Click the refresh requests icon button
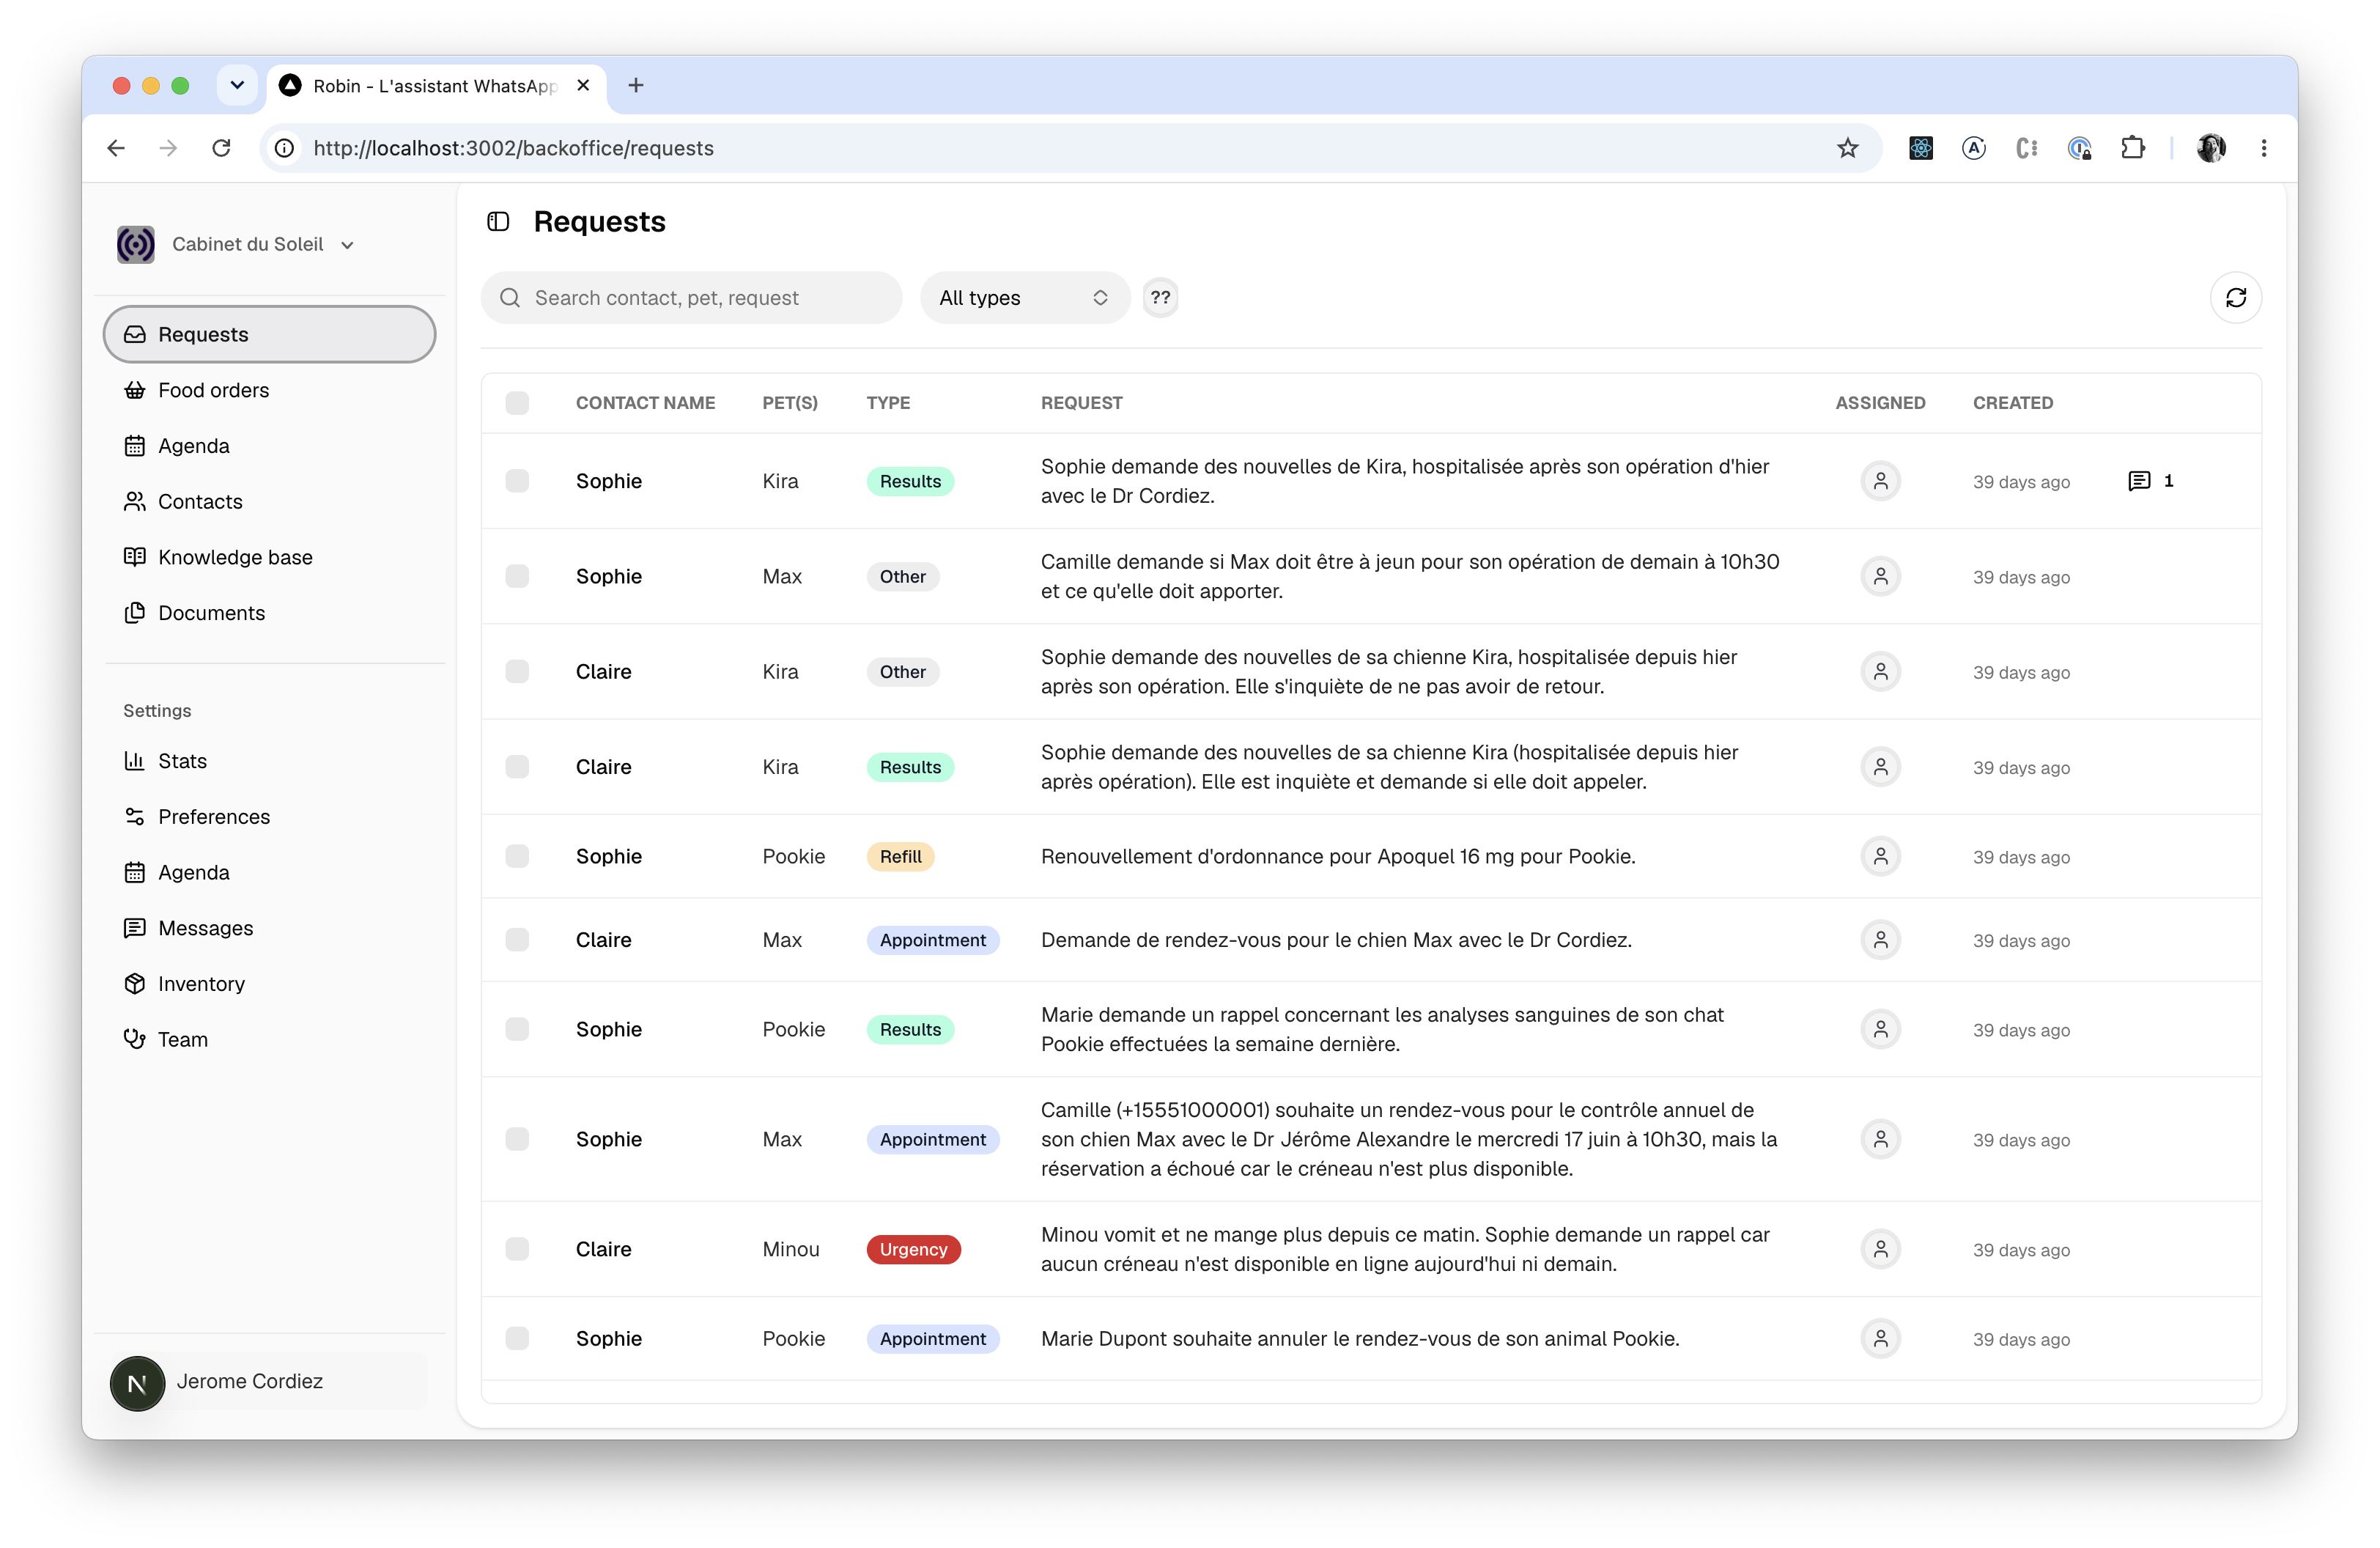2380x1548 pixels. [x=2235, y=297]
